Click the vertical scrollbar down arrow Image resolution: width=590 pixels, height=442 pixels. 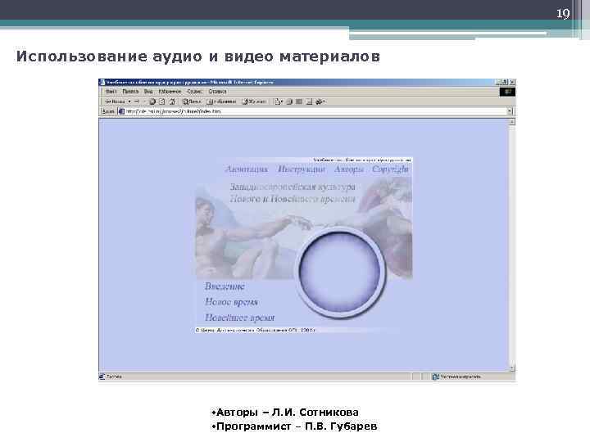[511, 368]
